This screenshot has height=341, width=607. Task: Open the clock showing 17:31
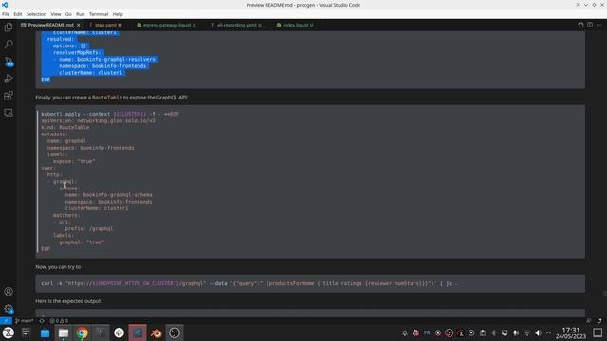coord(571,332)
